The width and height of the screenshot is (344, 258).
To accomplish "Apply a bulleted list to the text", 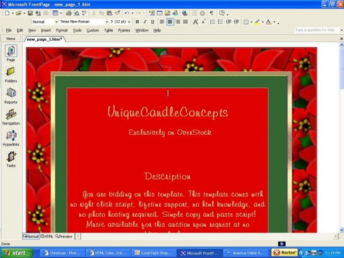I will 221,22.
